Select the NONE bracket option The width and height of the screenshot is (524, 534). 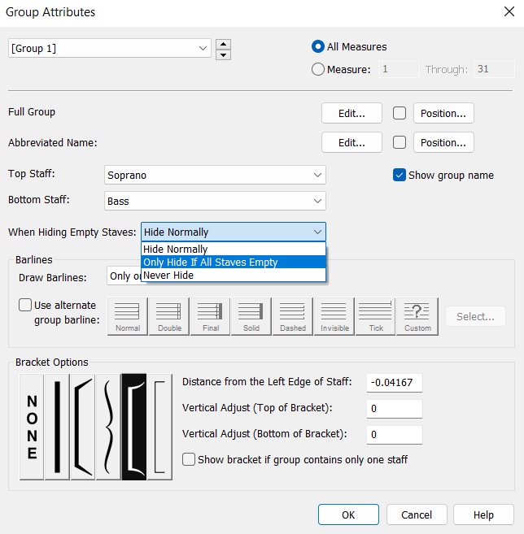(x=32, y=427)
